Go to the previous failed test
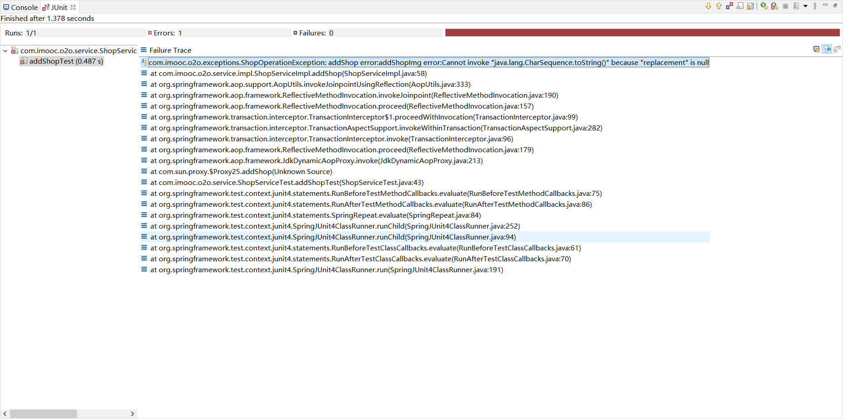 point(719,6)
